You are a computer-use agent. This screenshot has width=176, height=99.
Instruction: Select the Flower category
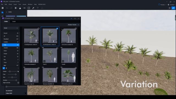pos(11,54)
